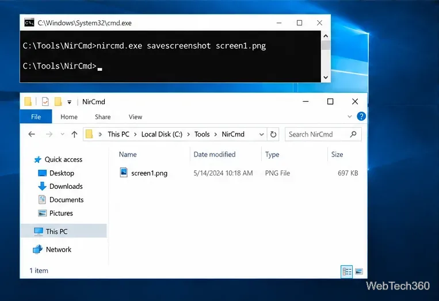Open Customize Quick Access Toolbar dropdown
The image size is (439, 301).
tap(69, 102)
